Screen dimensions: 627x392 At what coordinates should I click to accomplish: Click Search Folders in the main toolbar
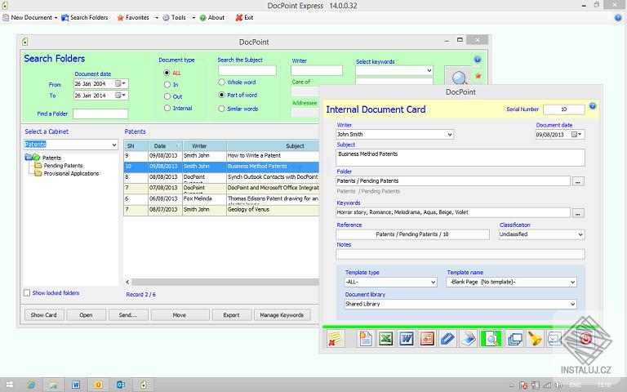[x=85, y=18]
